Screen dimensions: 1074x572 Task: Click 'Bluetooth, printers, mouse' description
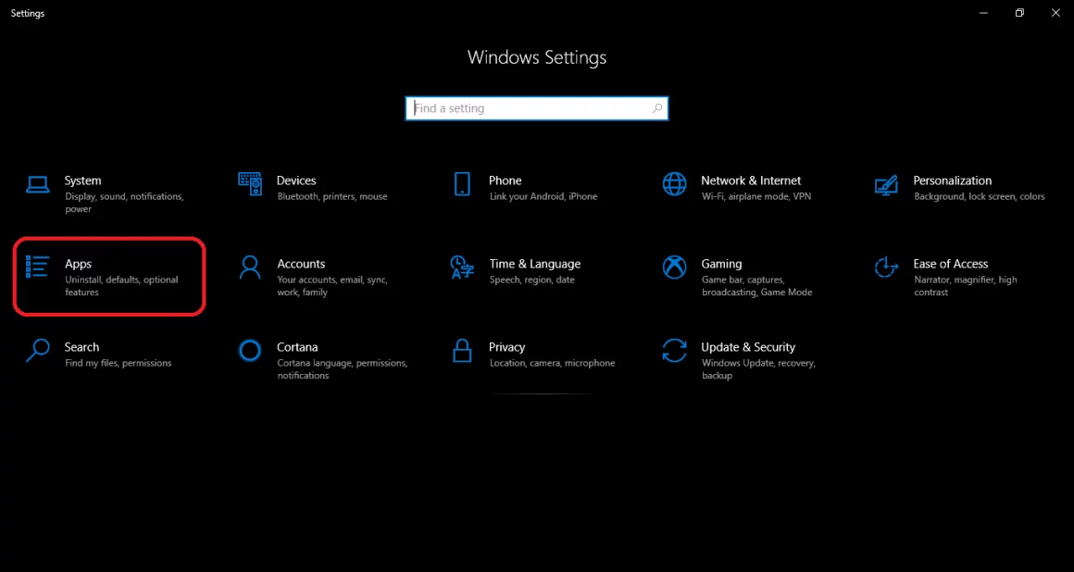click(x=332, y=196)
